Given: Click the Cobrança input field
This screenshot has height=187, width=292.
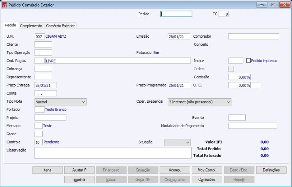Looking at the screenshot, I should (43, 69).
